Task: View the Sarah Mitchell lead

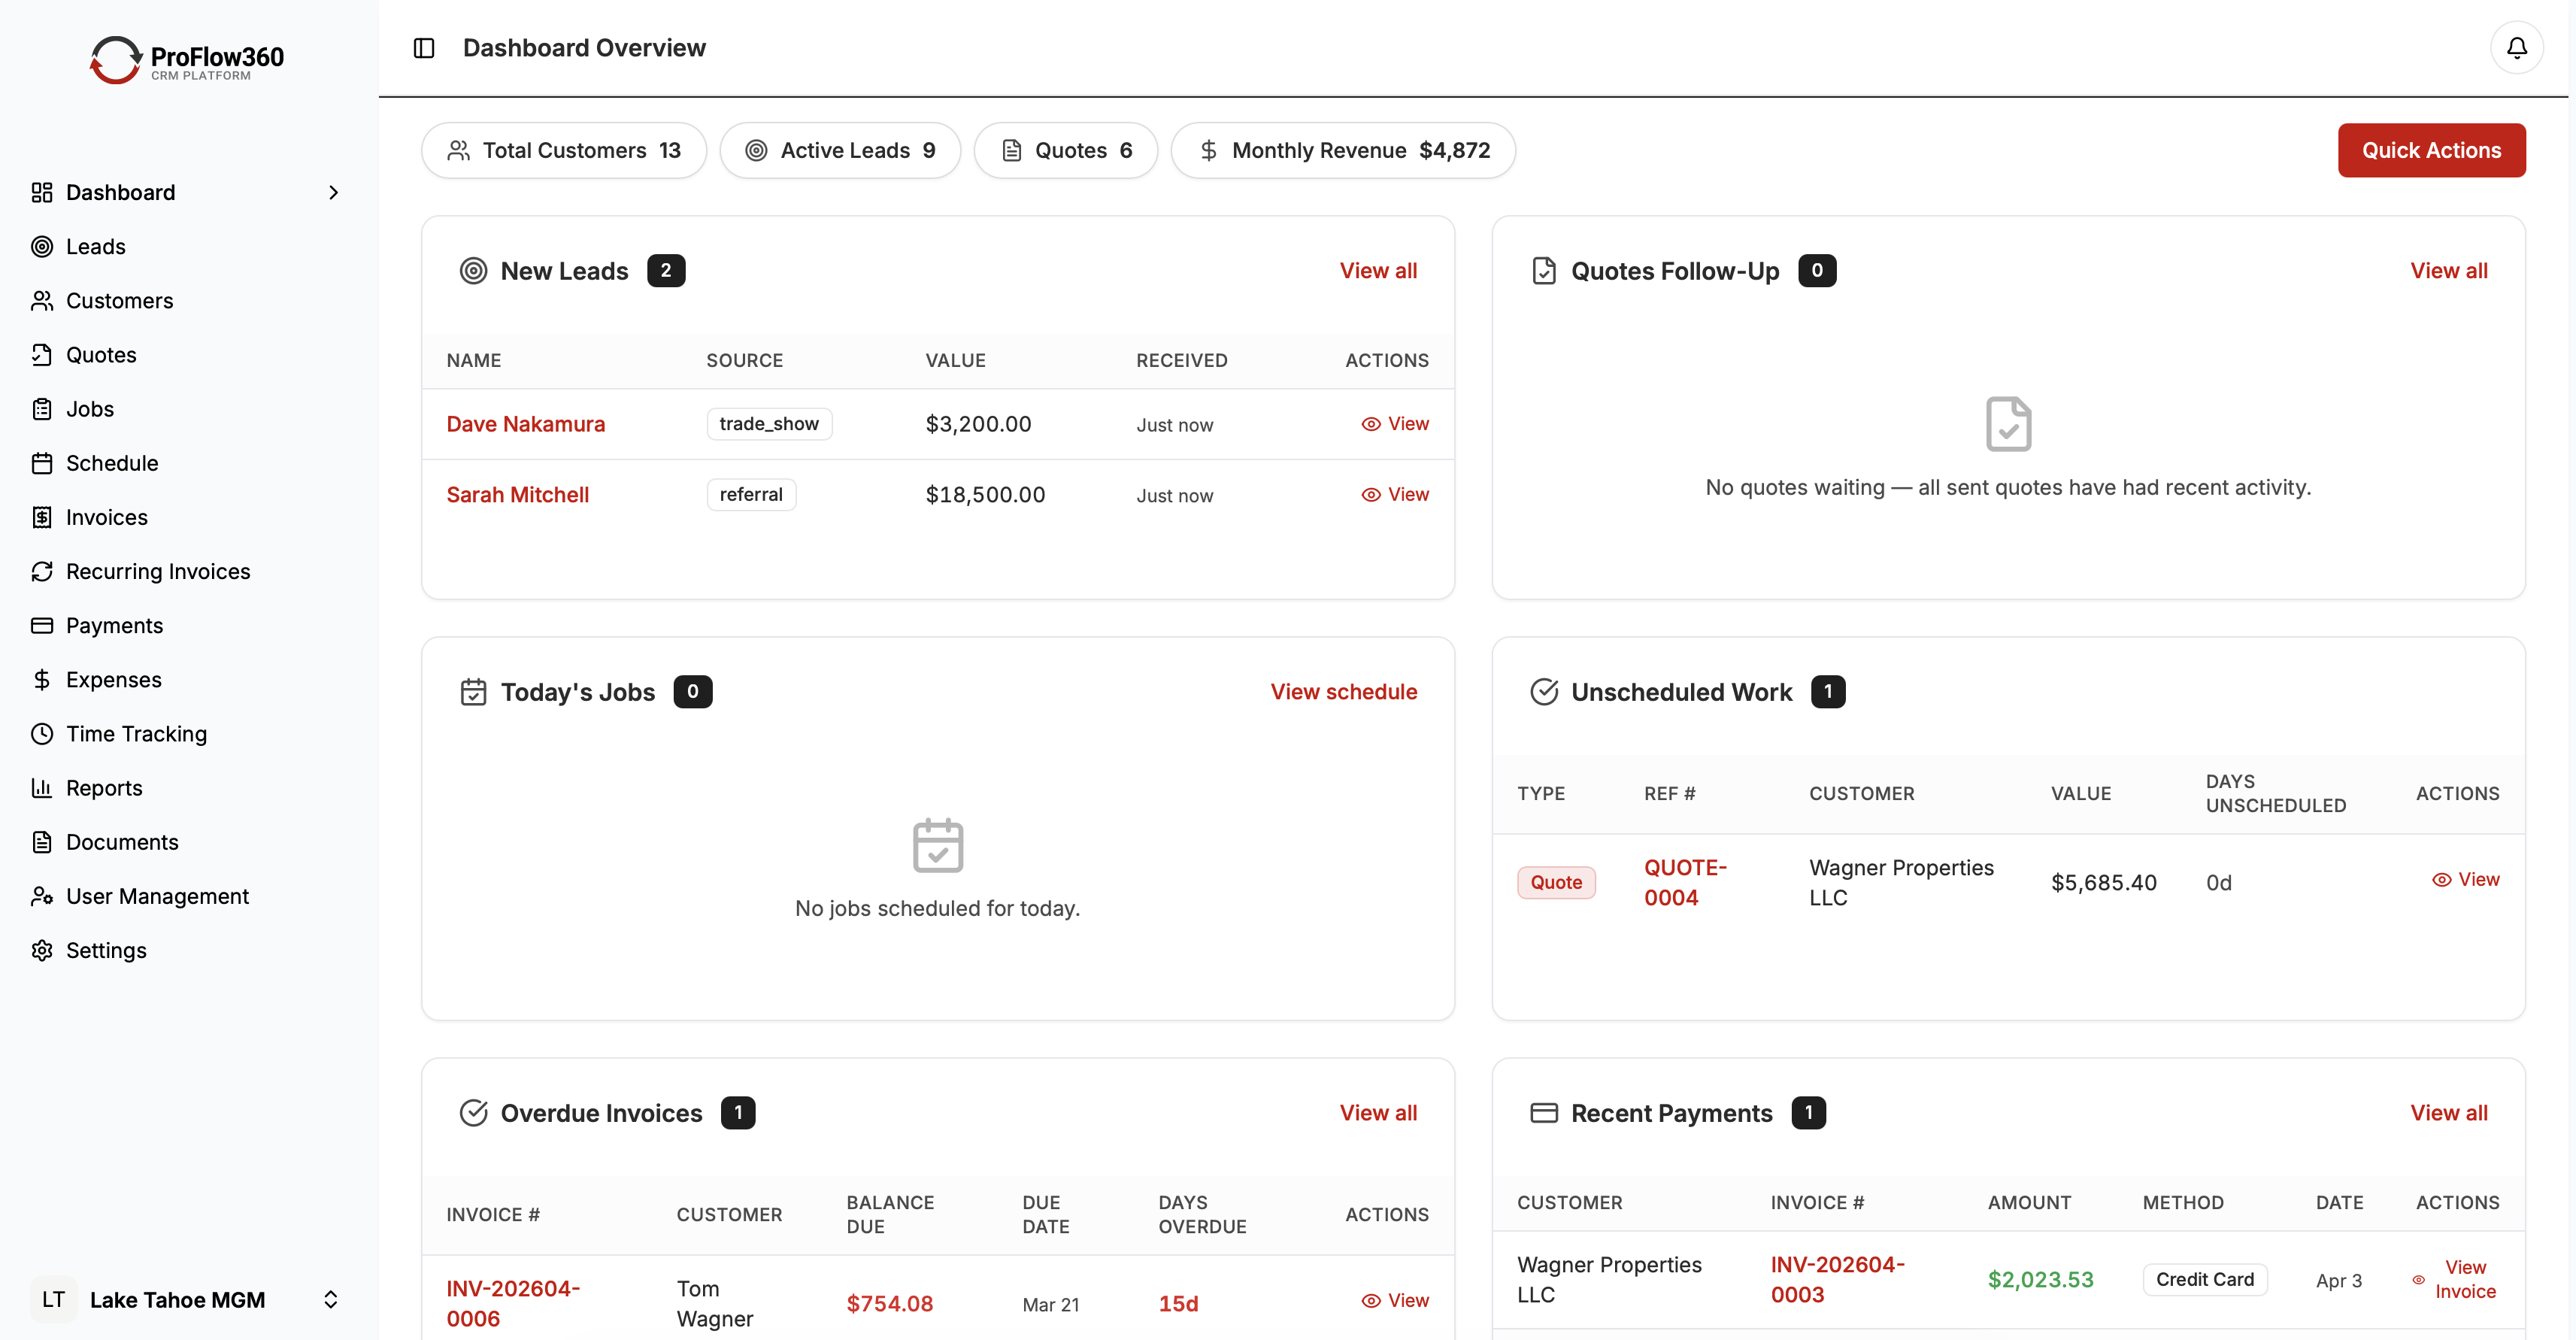Action: tap(1395, 494)
